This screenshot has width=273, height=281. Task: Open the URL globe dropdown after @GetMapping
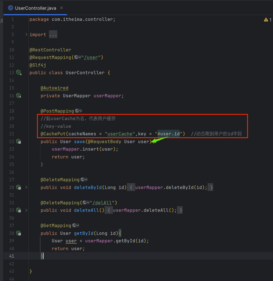(x=76, y=225)
